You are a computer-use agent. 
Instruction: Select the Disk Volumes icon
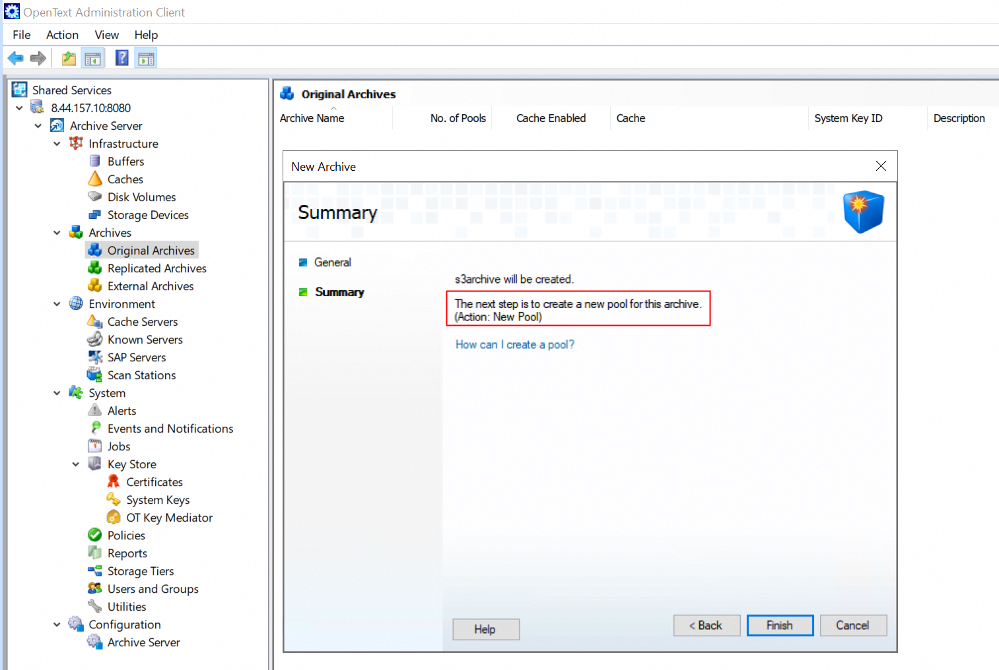(95, 197)
